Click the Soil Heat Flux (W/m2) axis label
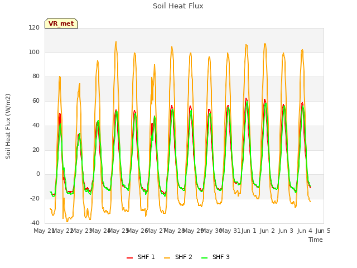The width and height of the screenshot is (357, 268). click(x=8, y=126)
